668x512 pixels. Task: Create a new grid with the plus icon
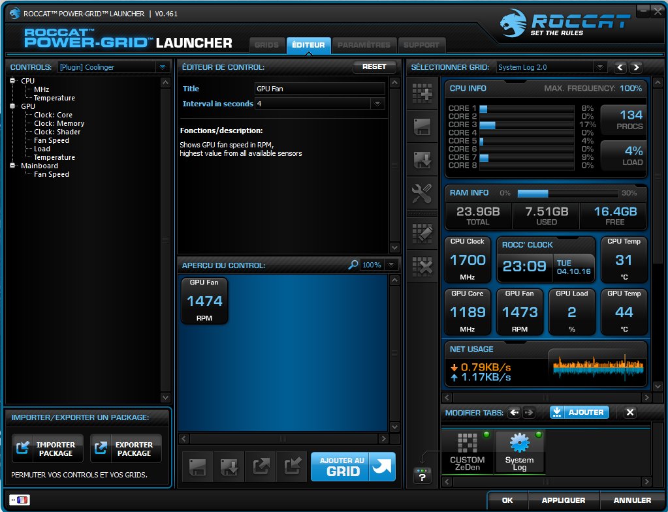pos(422,93)
